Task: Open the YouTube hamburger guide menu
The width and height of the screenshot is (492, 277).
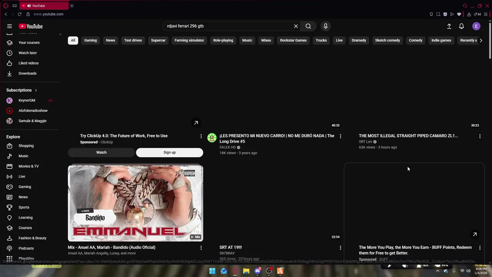Action: tap(9, 26)
